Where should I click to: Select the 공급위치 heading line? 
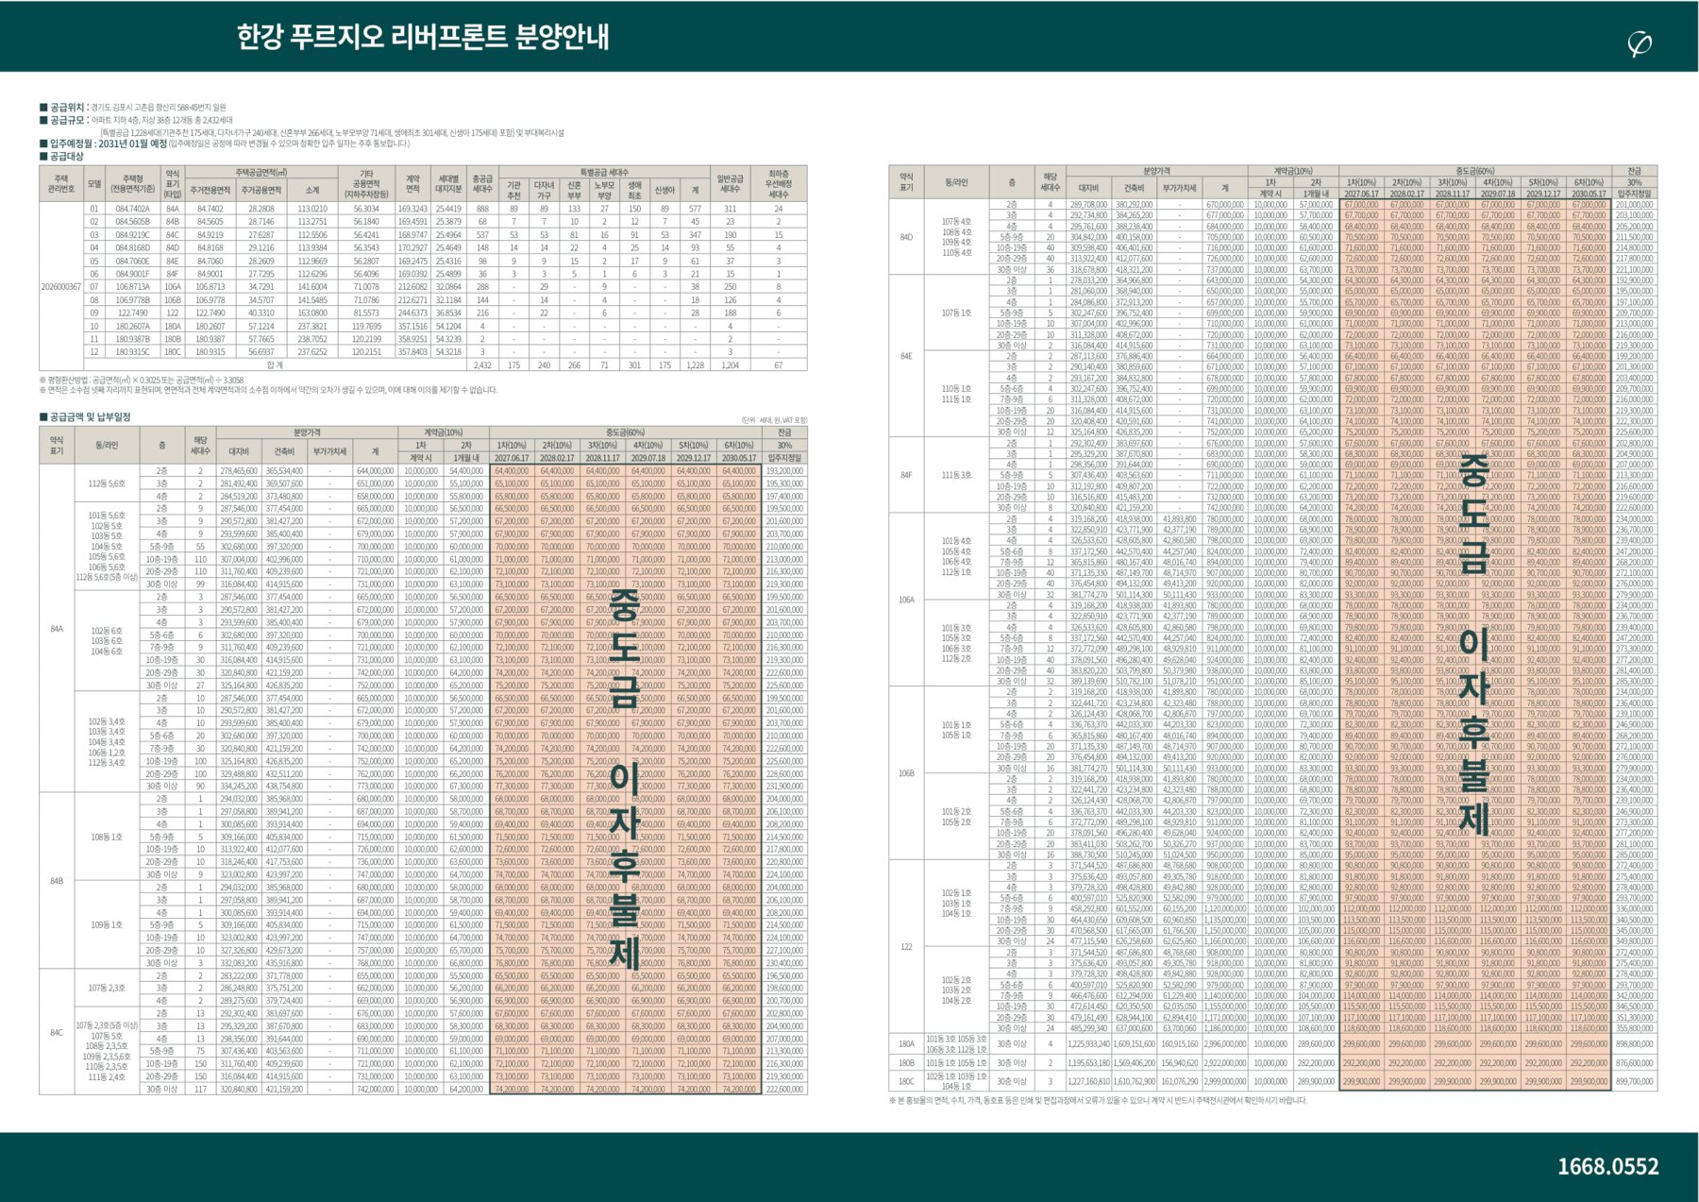pyautogui.click(x=133, y=108)
